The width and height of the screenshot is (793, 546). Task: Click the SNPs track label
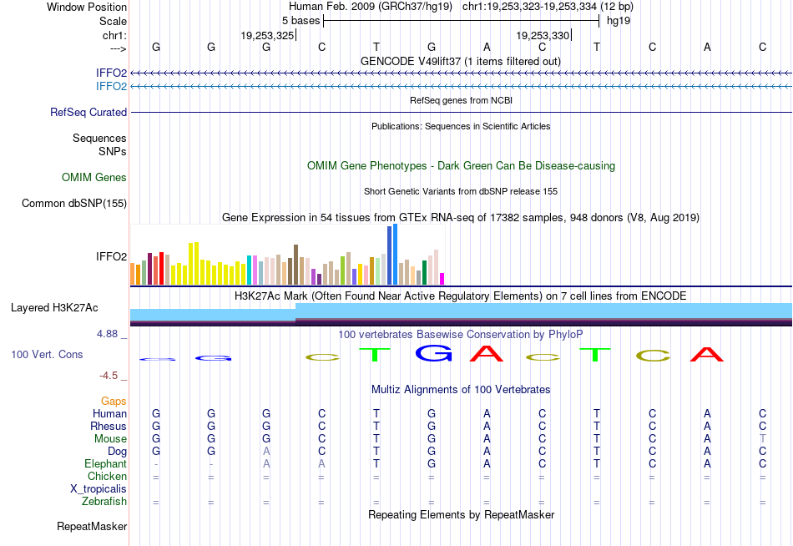pyautogui.click(x=113, y=151)
